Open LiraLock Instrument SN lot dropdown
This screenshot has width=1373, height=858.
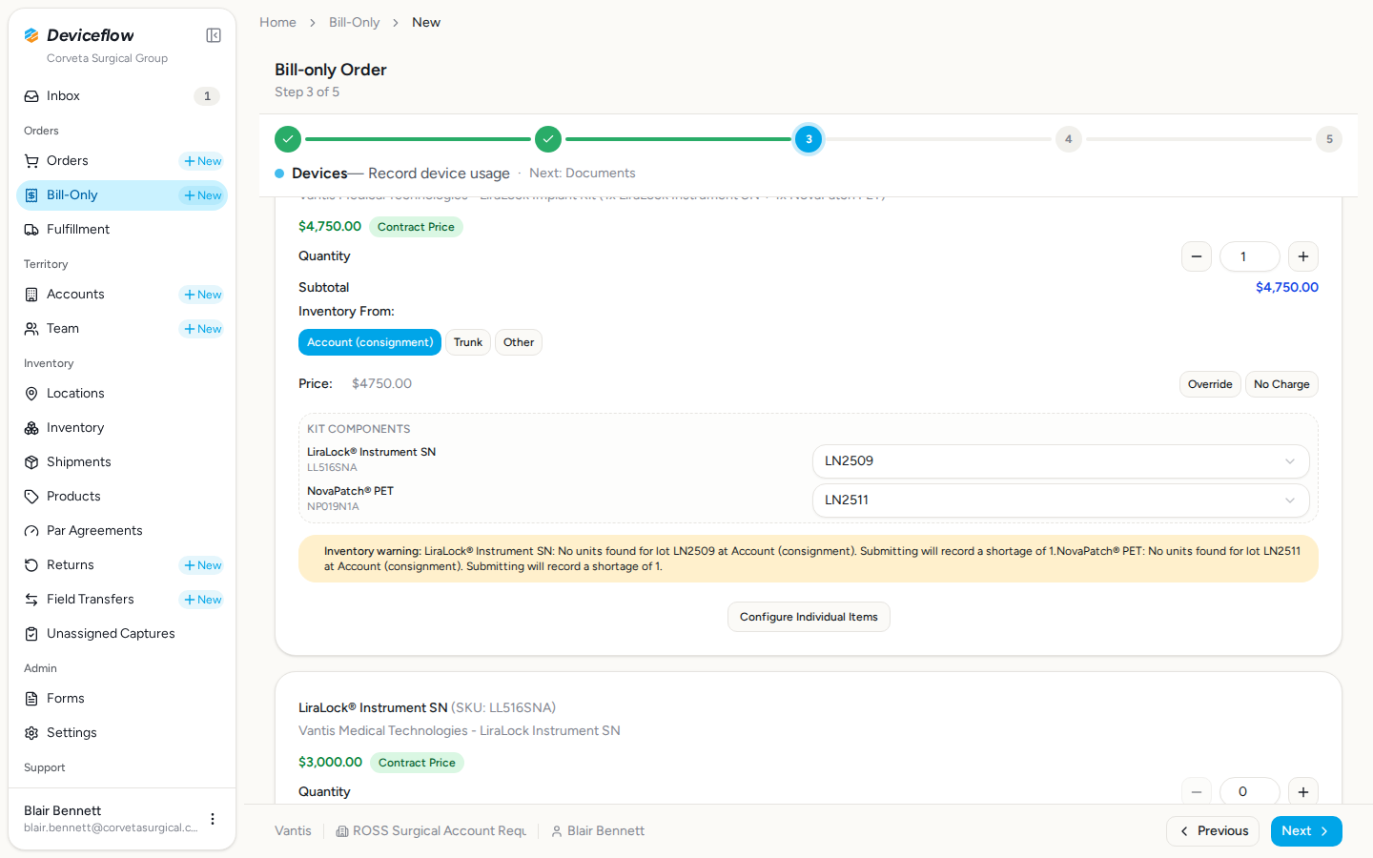click(x=1060, y=461)
